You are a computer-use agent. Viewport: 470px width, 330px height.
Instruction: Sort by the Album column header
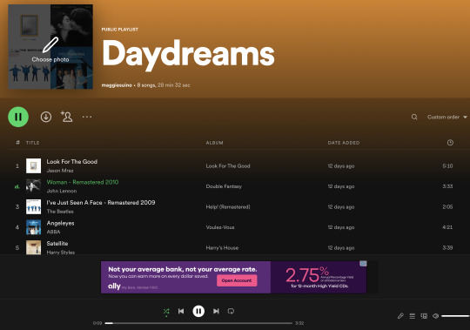(215, 143)
